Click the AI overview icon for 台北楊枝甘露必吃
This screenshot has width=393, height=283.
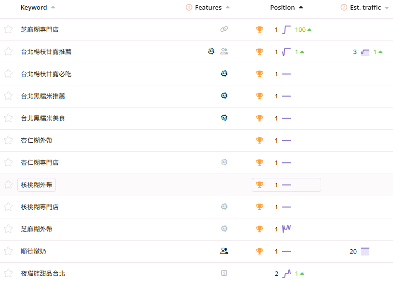click(x=224, y=74)
